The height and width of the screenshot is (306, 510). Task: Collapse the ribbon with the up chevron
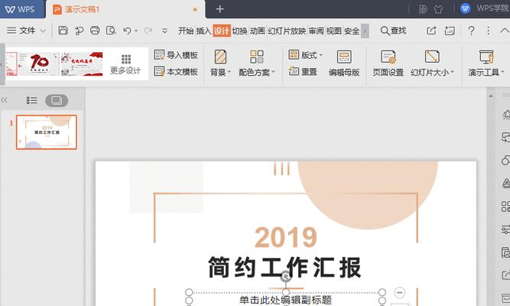point(505,31)
